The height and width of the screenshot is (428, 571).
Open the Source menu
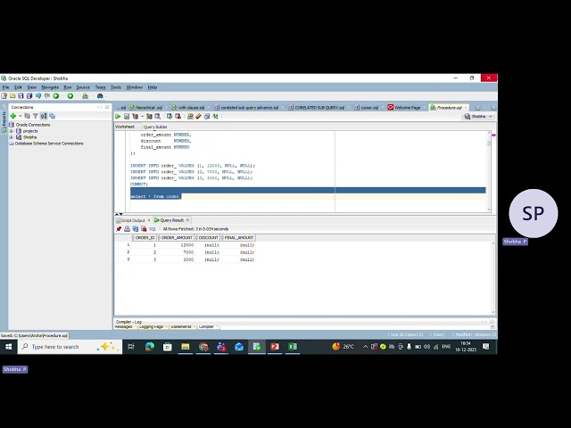point(83,87)
